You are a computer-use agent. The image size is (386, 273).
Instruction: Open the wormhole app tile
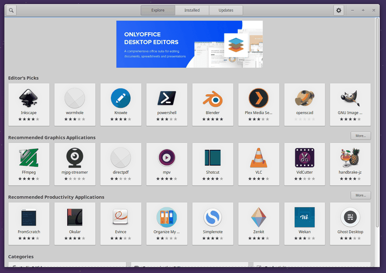click(75, 105)
